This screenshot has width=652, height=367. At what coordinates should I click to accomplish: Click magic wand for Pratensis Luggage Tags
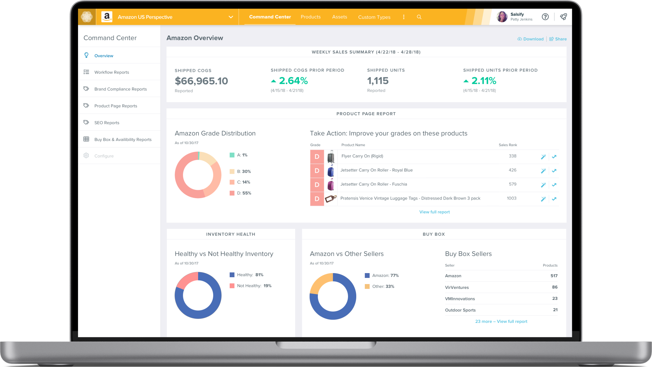click(543, 199)
